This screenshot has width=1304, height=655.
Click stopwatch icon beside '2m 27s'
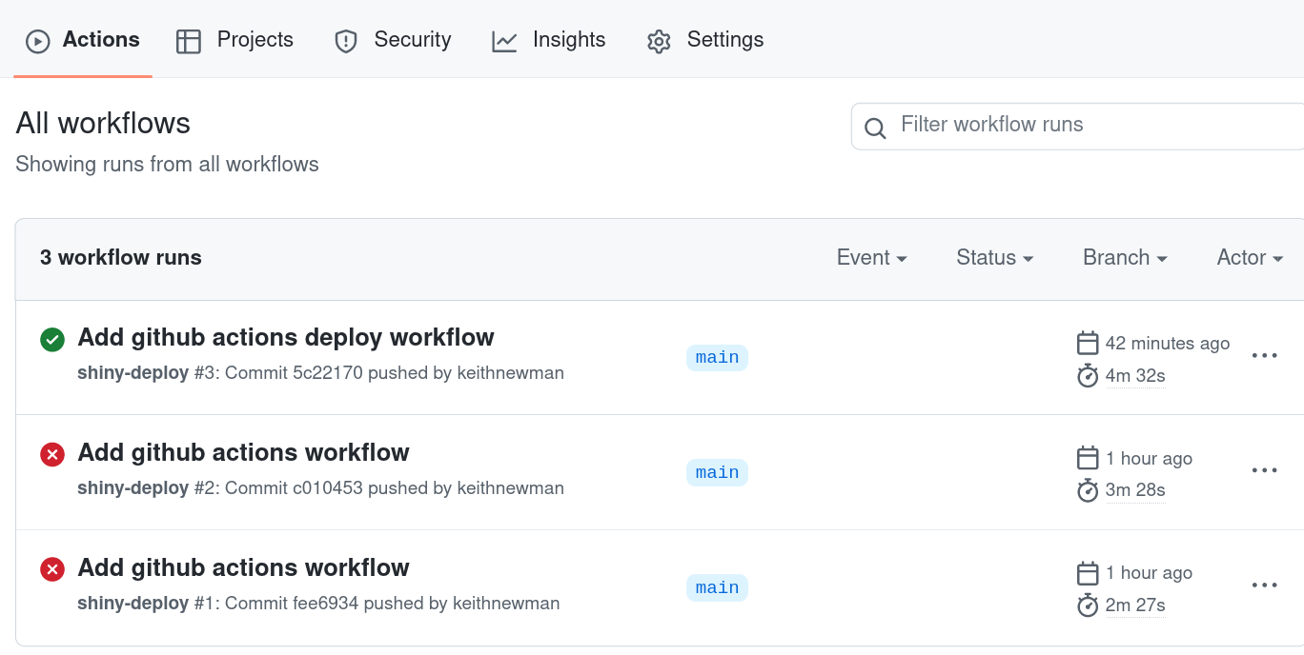pos(1088,605)
